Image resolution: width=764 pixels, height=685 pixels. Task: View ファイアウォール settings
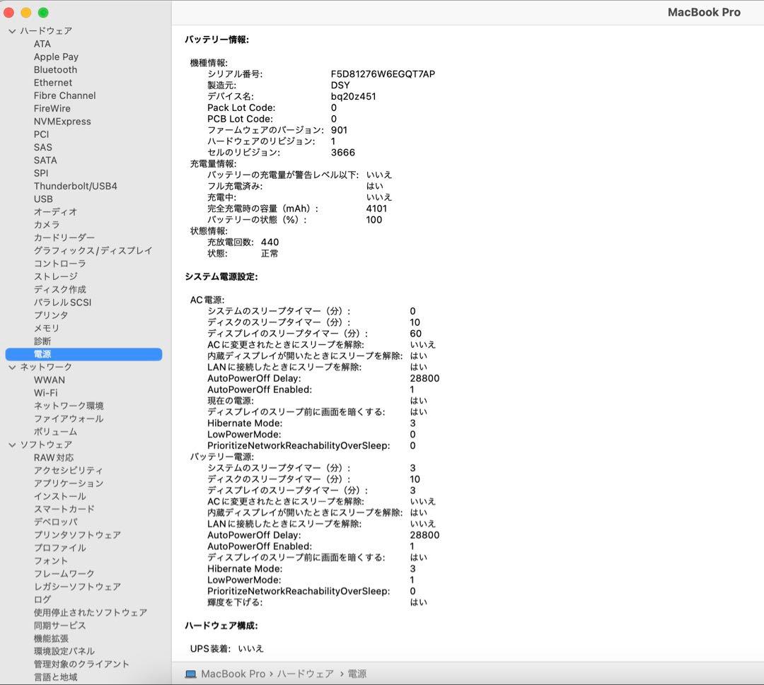pos(67,418)
